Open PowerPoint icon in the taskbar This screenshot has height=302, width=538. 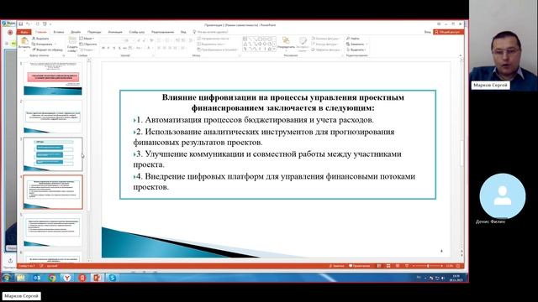98,278
